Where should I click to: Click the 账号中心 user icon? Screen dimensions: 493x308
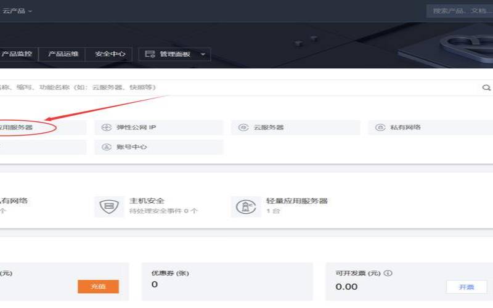pos(107,147)
